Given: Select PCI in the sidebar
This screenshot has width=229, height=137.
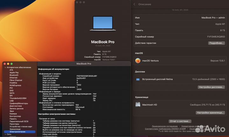Looking at the screenshot, I should click(11, 88).
